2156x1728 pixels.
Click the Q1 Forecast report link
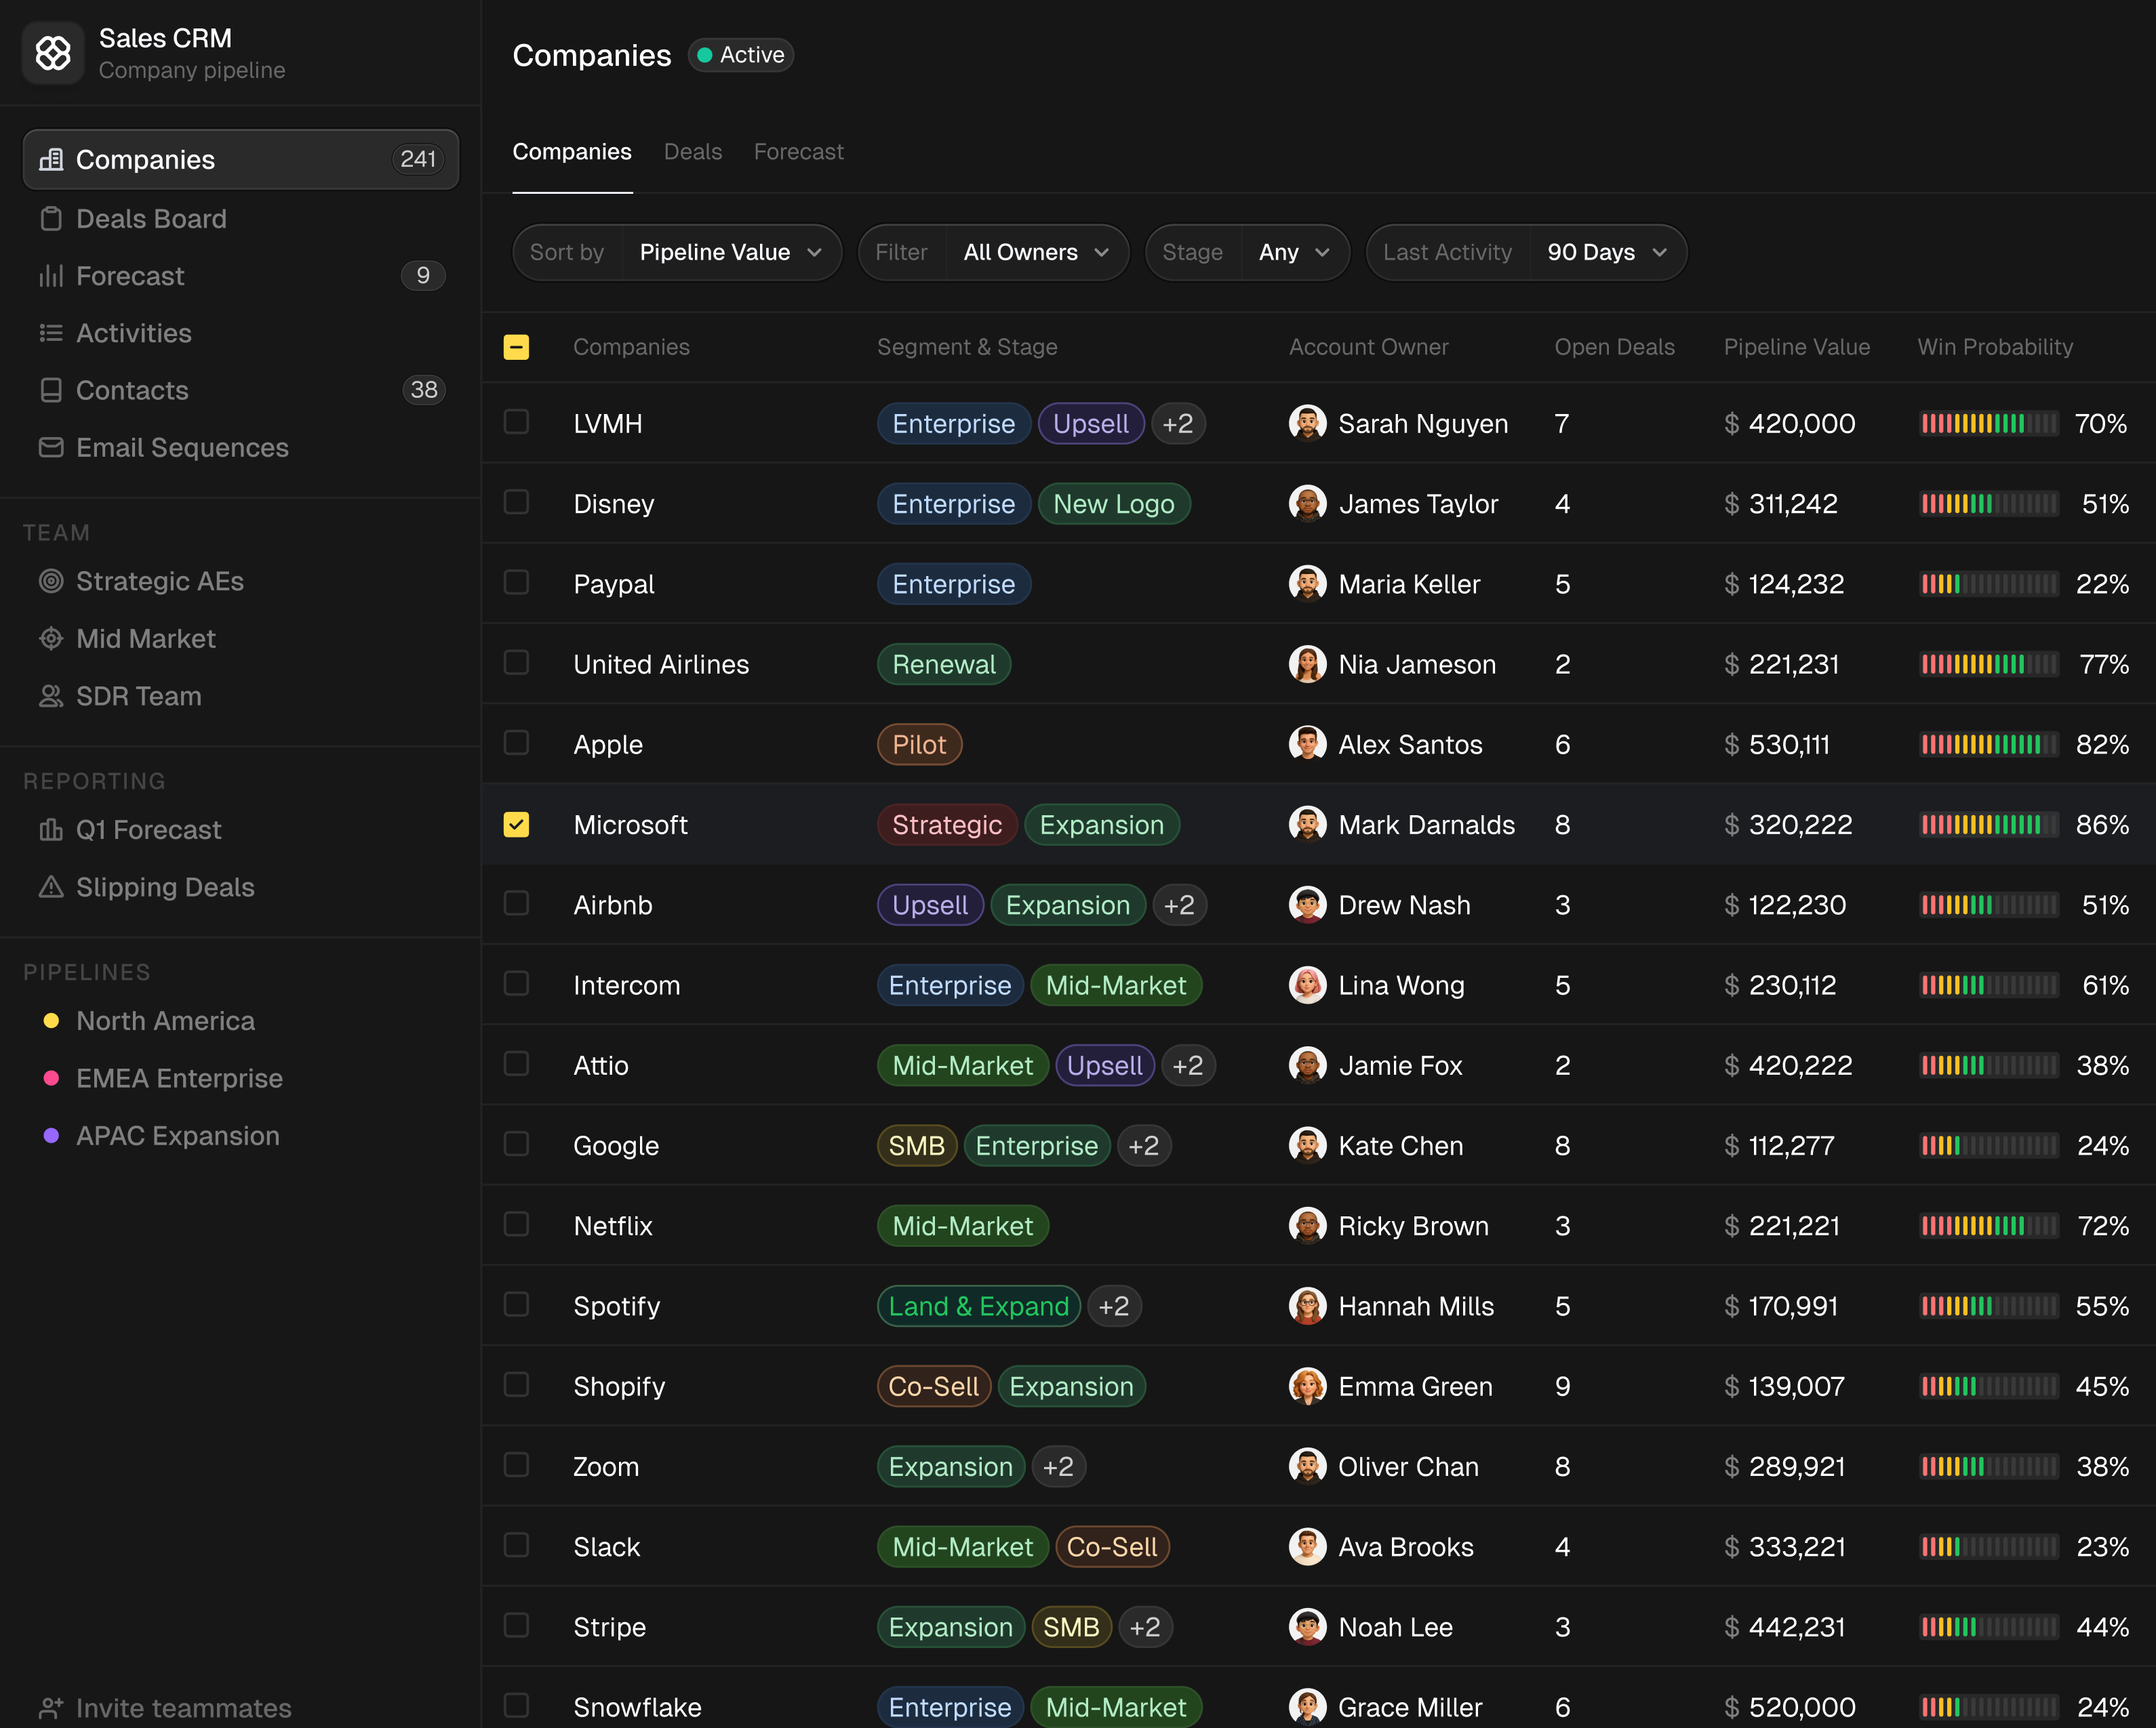click(x=148, y=829)
